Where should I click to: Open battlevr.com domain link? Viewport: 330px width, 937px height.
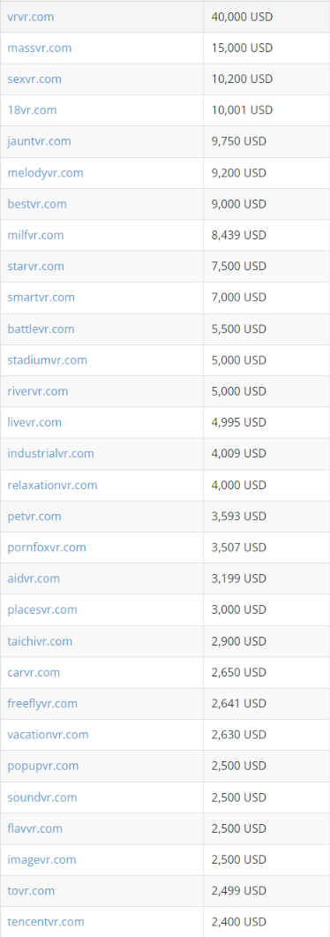[x=41, y=329]
